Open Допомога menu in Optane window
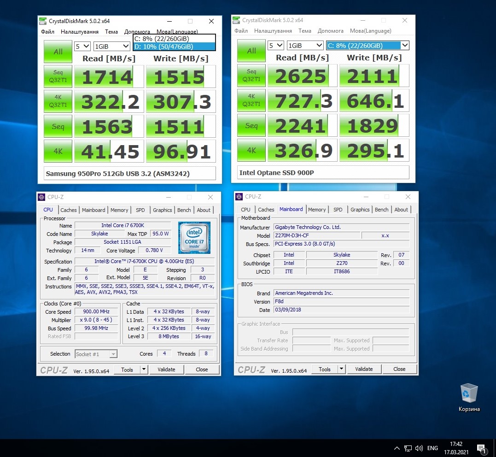496x457 pixels. pyautogui.click(x=330, y=31)
